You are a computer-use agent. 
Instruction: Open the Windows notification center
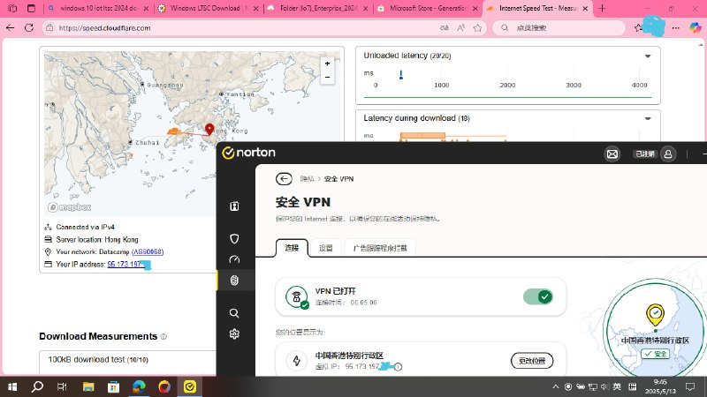pyautogui.click(x=690, y=386)
